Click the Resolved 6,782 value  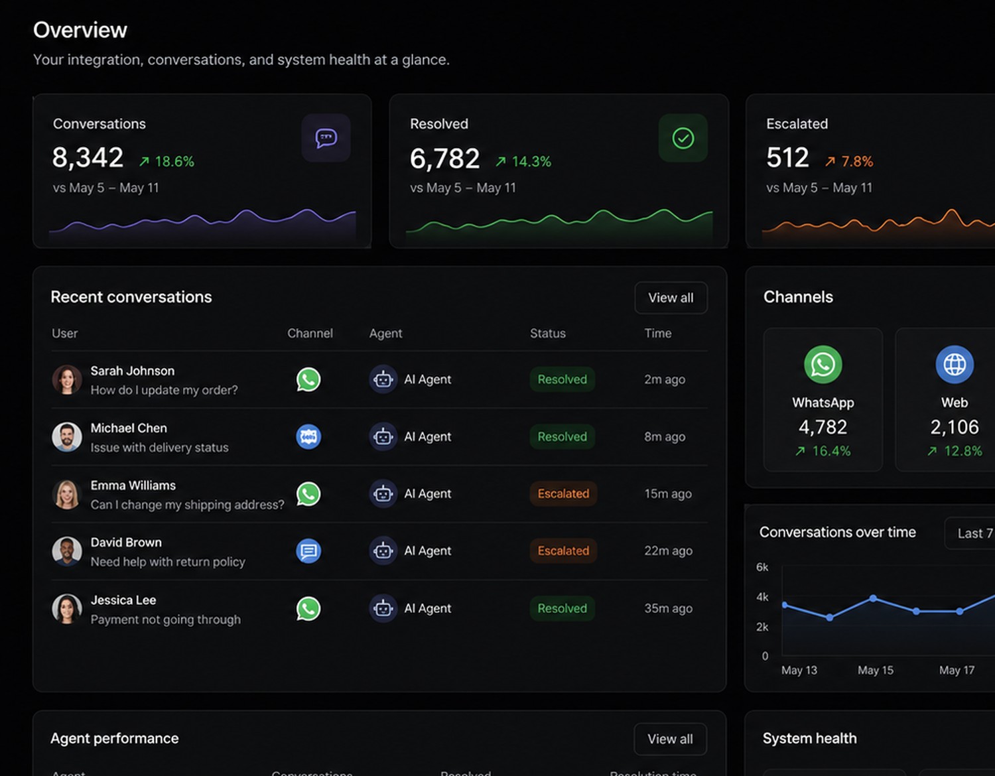[x=444, y=159]
